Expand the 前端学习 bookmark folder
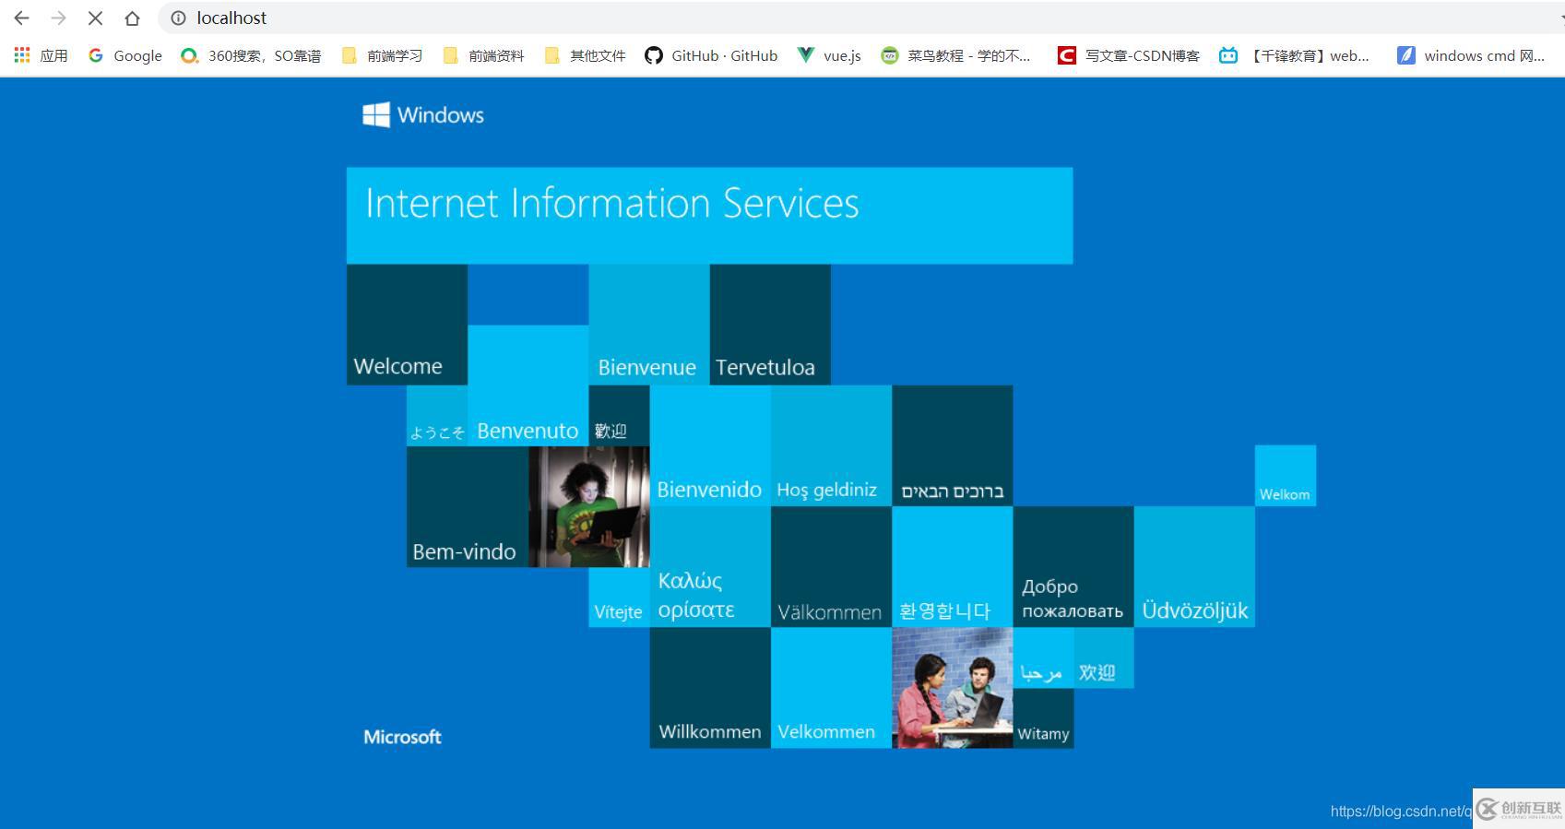This screenshot has height=829, width=1565. [x=382, y=55]
